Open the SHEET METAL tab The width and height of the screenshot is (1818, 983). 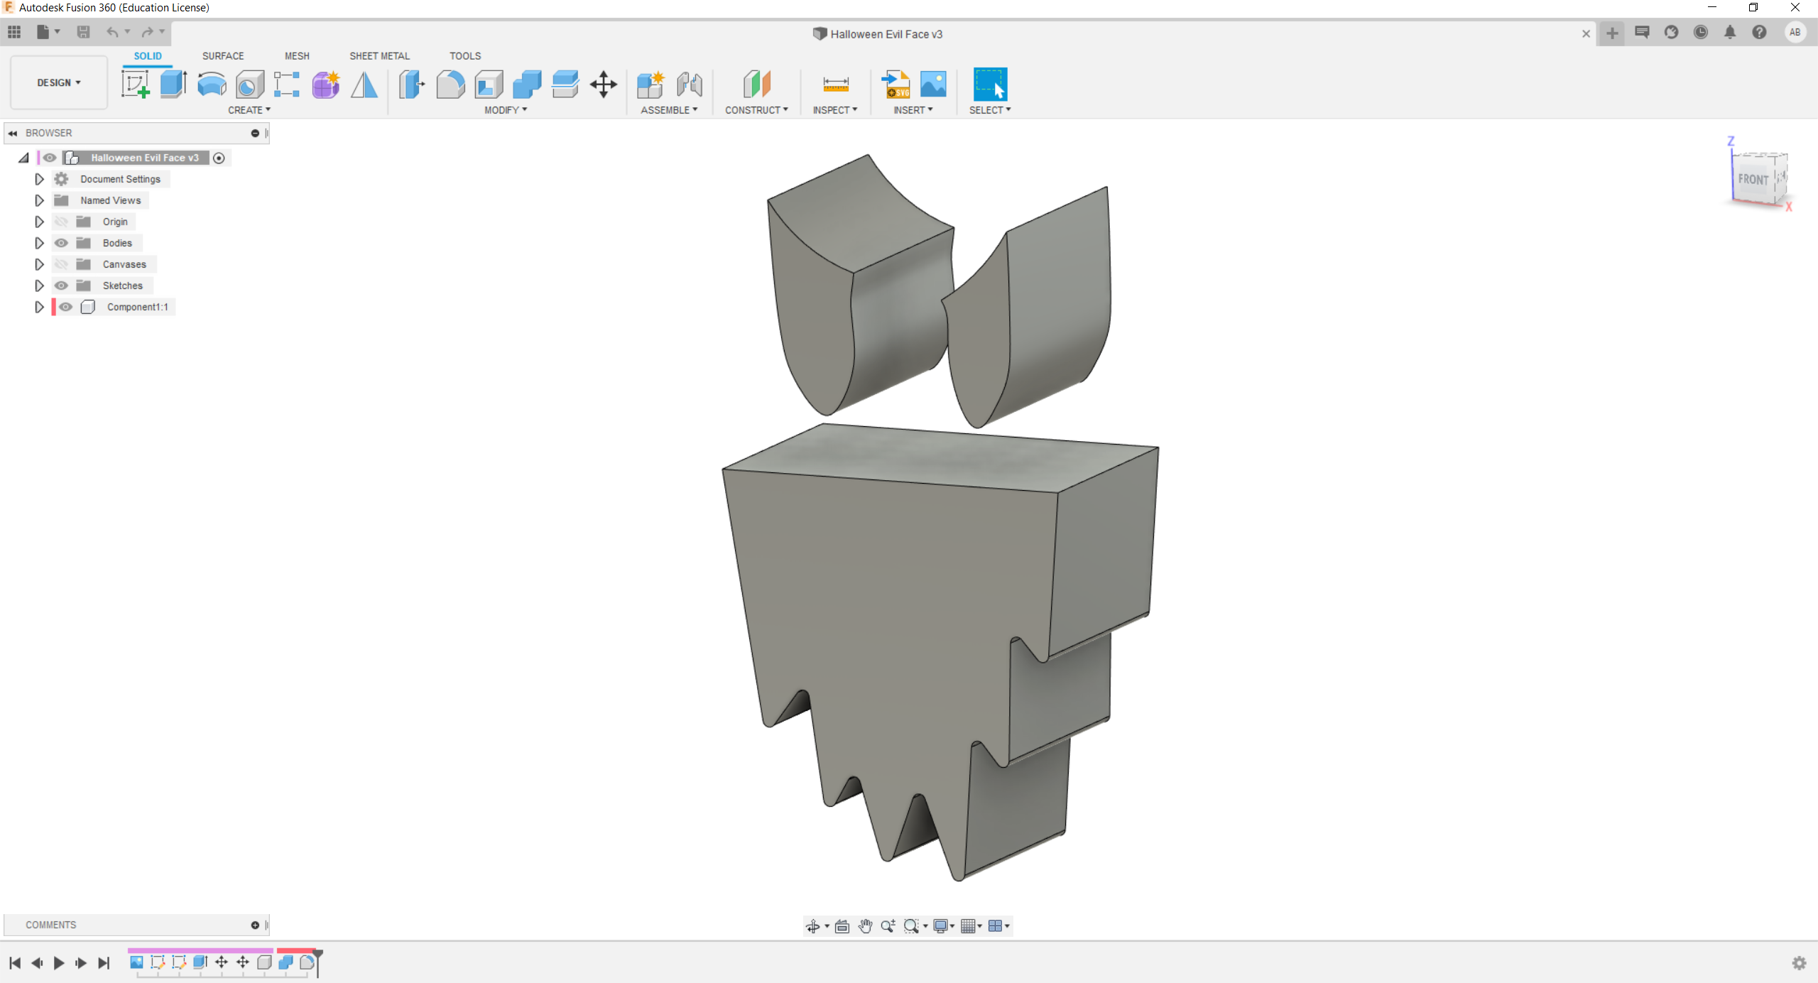(379, 55)
